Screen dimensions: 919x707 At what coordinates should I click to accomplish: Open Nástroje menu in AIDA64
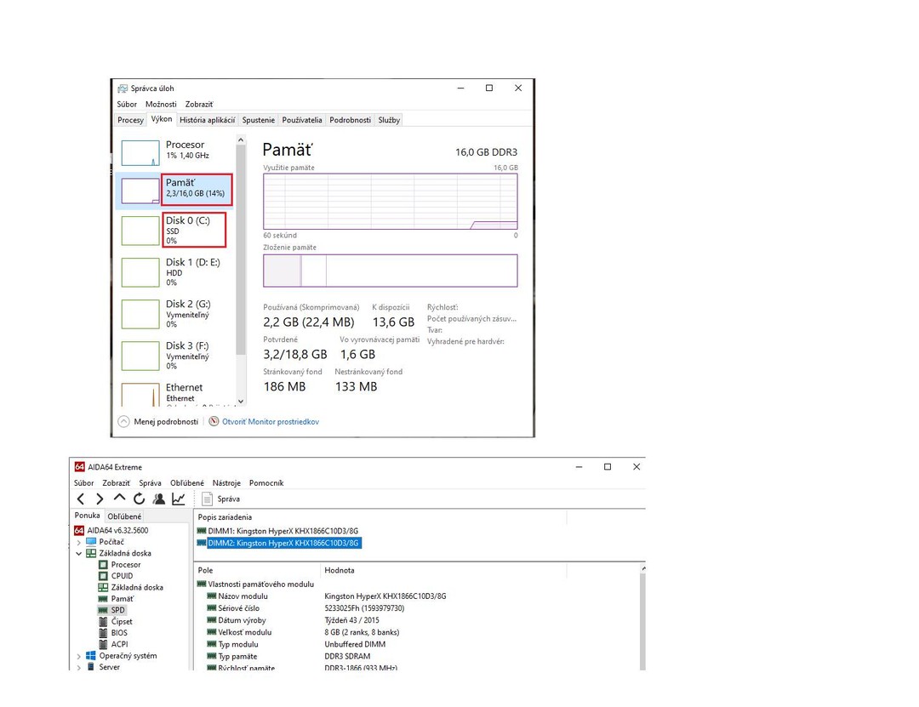[x=226, y=483]
